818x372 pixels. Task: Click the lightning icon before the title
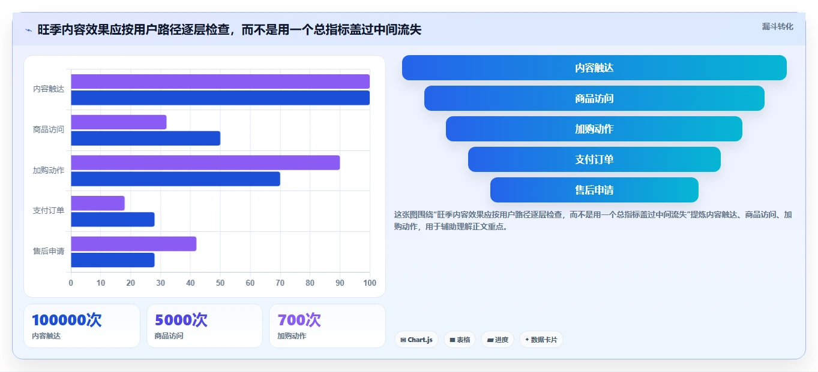click(29, 30)
